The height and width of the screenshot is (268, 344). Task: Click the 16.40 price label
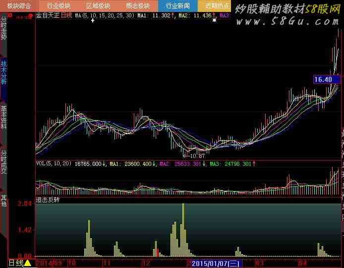pos(327,79)
